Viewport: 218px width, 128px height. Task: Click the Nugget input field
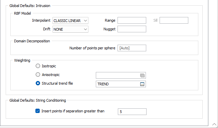[x=132, y=29]
